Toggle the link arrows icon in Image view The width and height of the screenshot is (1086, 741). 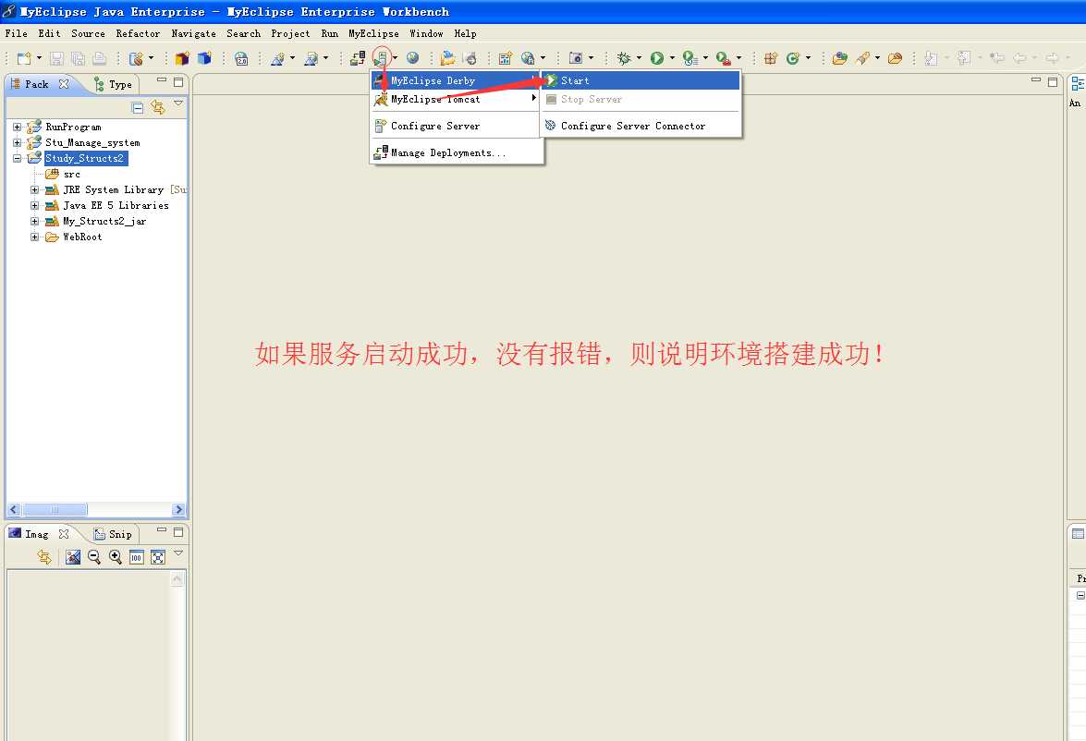[44, 557]
